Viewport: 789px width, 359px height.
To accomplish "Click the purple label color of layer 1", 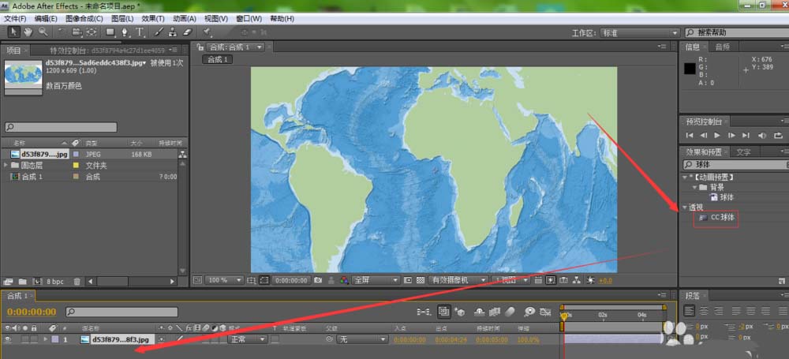I will (55, 340).
